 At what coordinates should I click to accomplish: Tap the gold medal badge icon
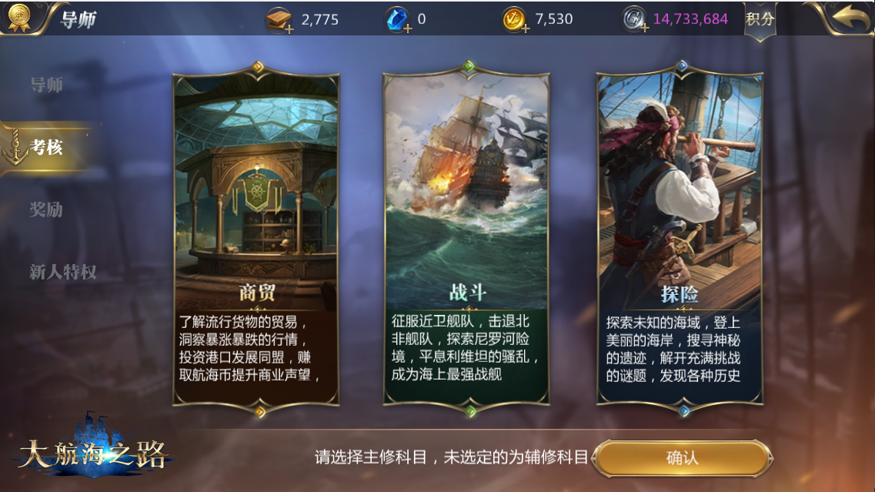[19, 17]
